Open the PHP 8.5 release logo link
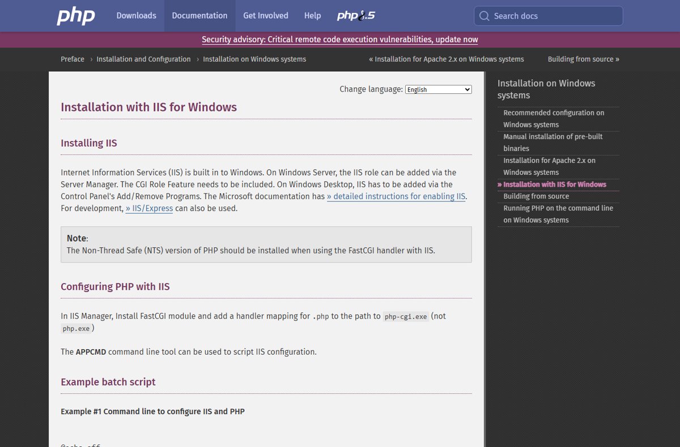Viewport: 680px width, 447px height. 356,16
